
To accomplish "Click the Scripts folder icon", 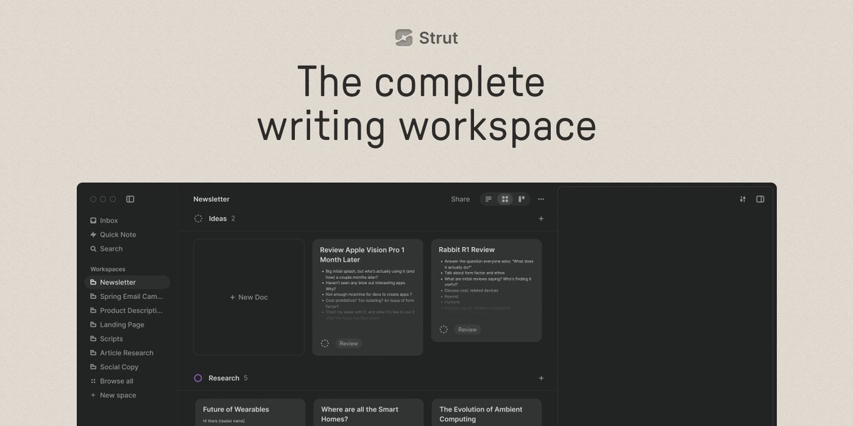I will [93, 339].
